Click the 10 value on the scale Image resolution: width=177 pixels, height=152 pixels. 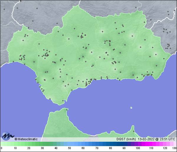(x=15, y=148)
